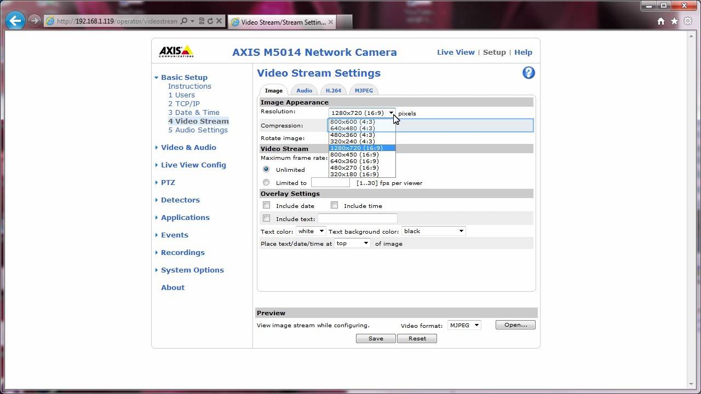Screen dimensions: 701x394
Task: Select 1280x720 (16:9) resolution option
Action: click(x=362, y=148)
